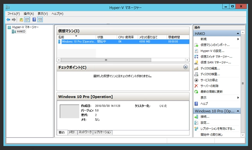Click the virtual machine preview thumbnail
This screenshot has height=150, width=252.
tap(69, 111)
